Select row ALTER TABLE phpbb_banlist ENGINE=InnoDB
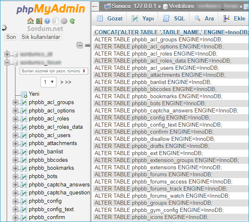 pos(171,82)
